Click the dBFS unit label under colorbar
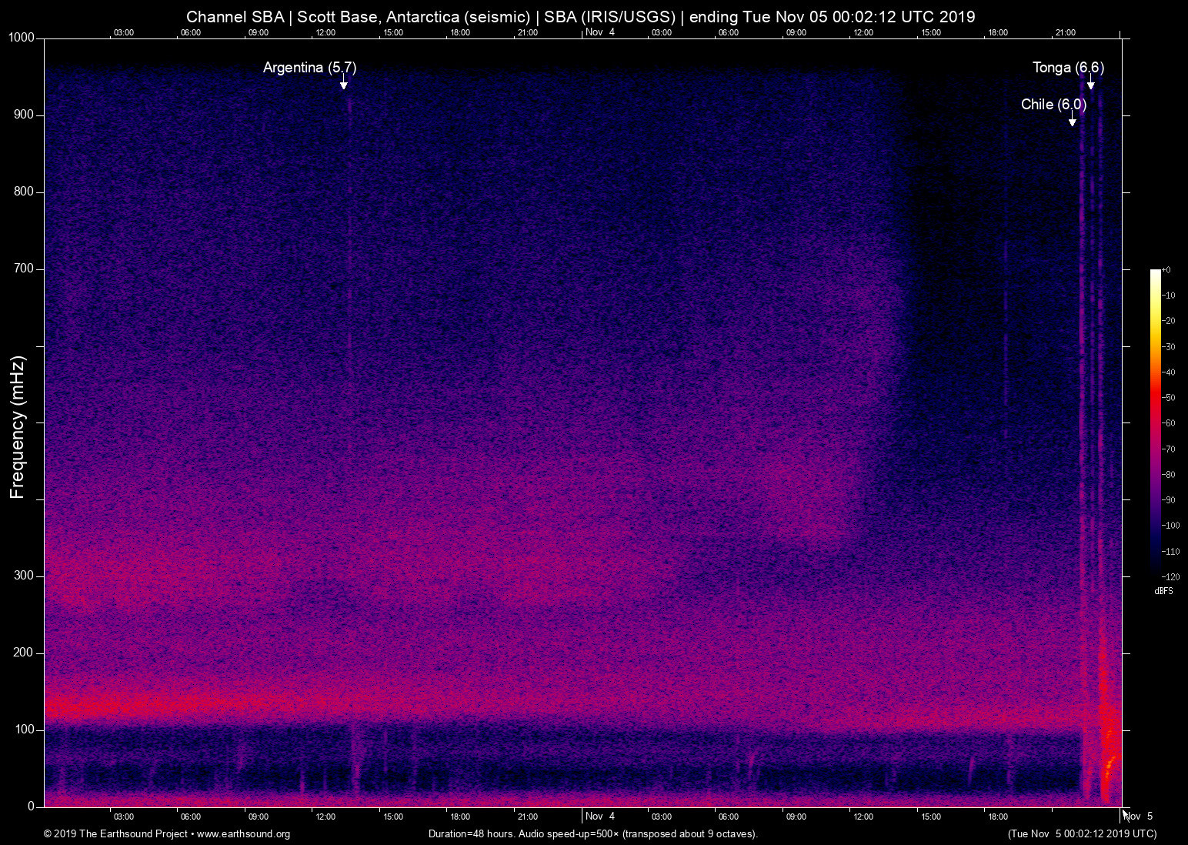 pos(1163,591)
